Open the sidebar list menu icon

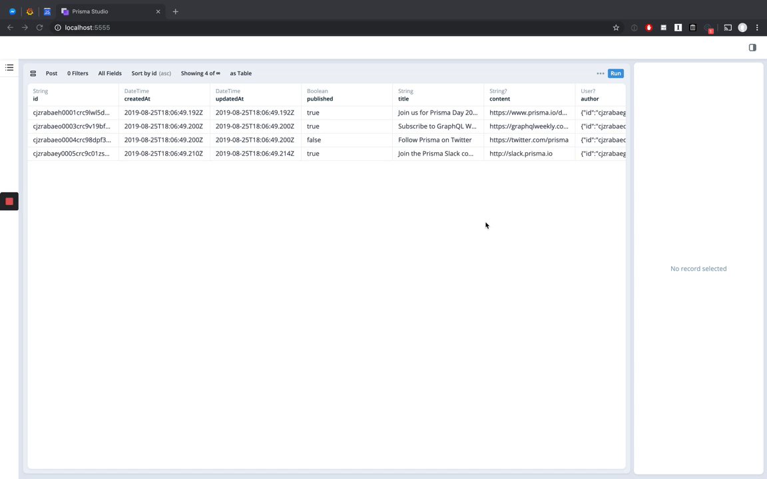pos(9,67)
